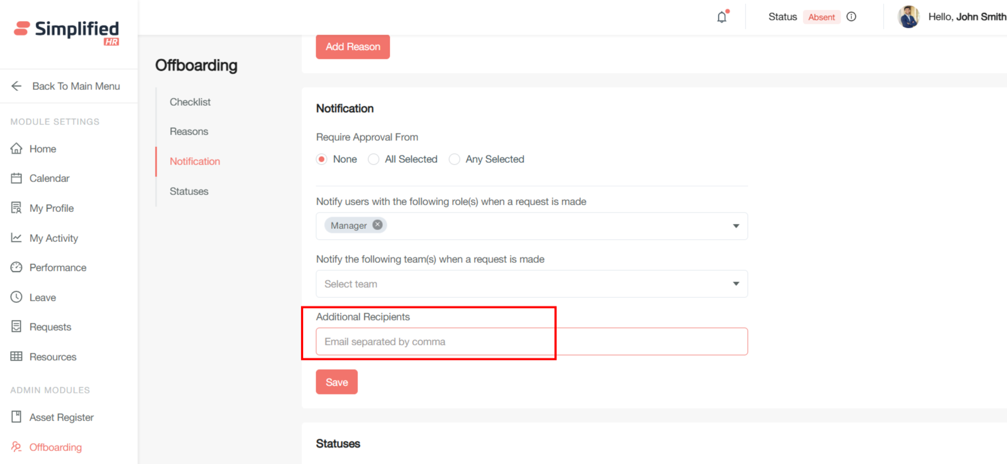The image size is (1007, 464).
Task: Go to the Checklist section
Action: 190,102
